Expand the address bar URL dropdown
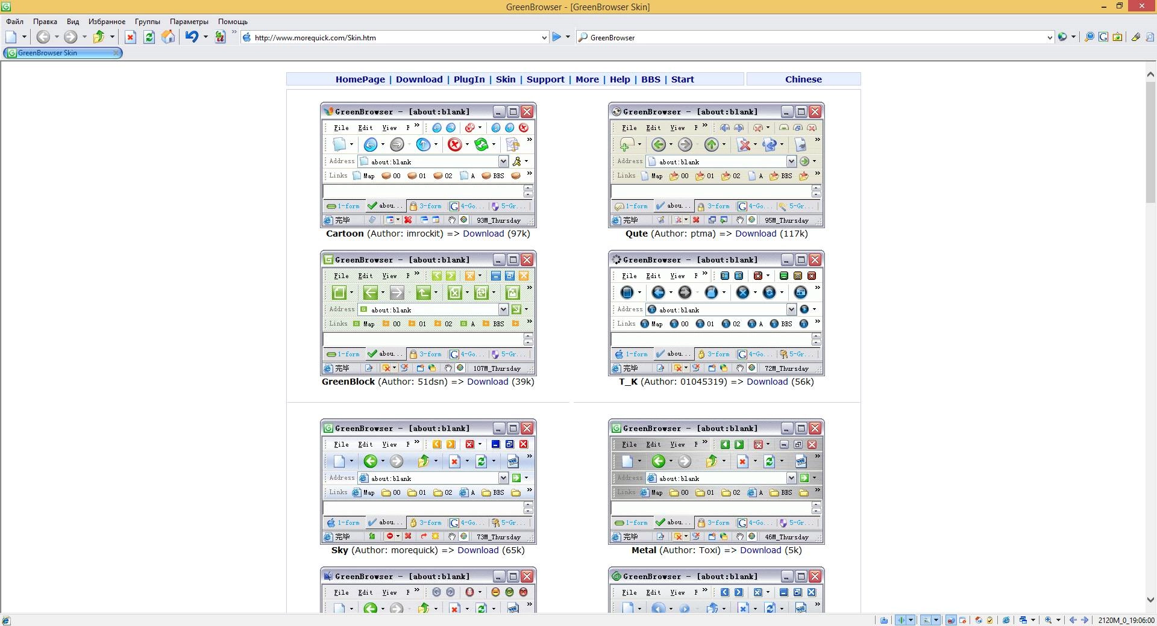 click(x=544, y=37)
